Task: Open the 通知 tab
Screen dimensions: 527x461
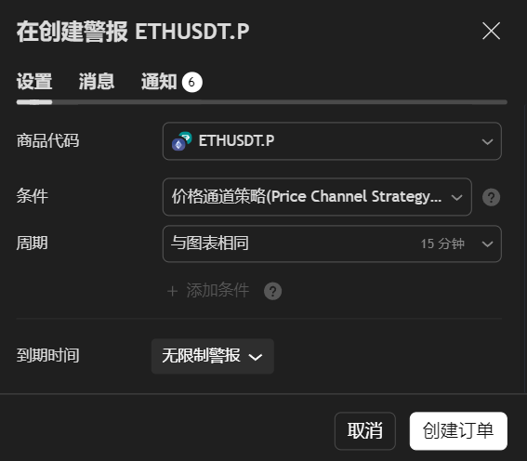Action: coord(159,82)
